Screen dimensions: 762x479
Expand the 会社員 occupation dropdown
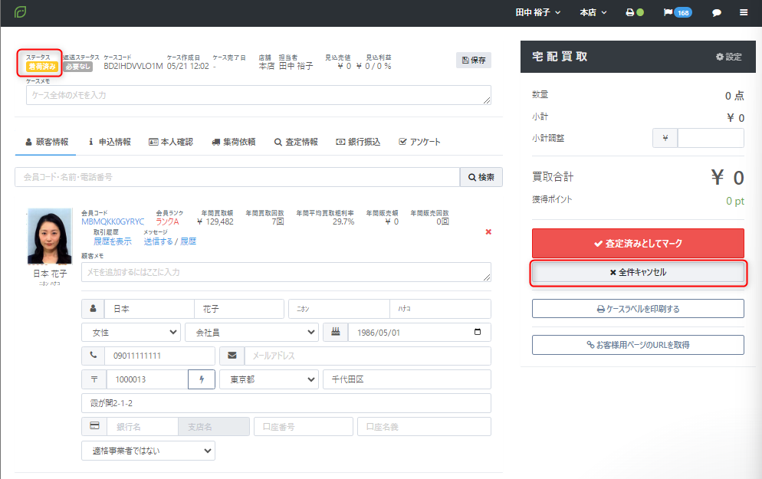pos(251,333)
